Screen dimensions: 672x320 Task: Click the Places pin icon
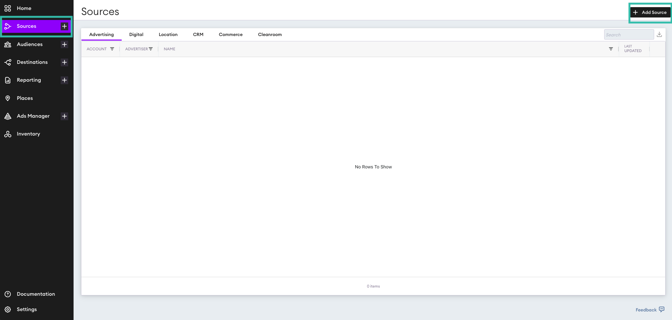tap(8, 98)
